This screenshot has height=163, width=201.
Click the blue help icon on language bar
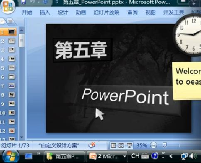(155, 156)
